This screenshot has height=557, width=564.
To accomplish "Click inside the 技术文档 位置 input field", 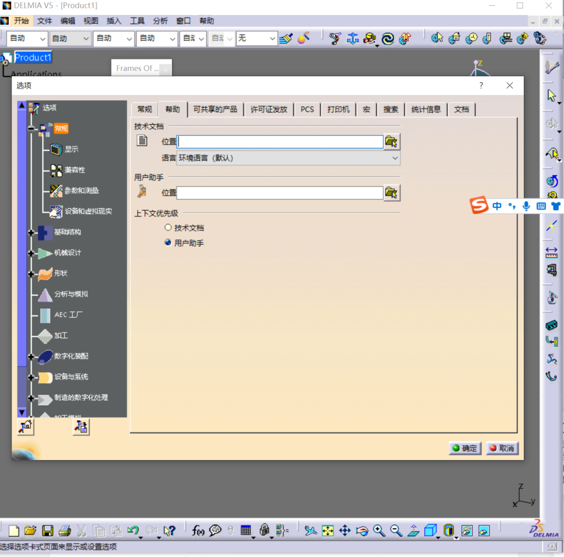I will 279,141.
